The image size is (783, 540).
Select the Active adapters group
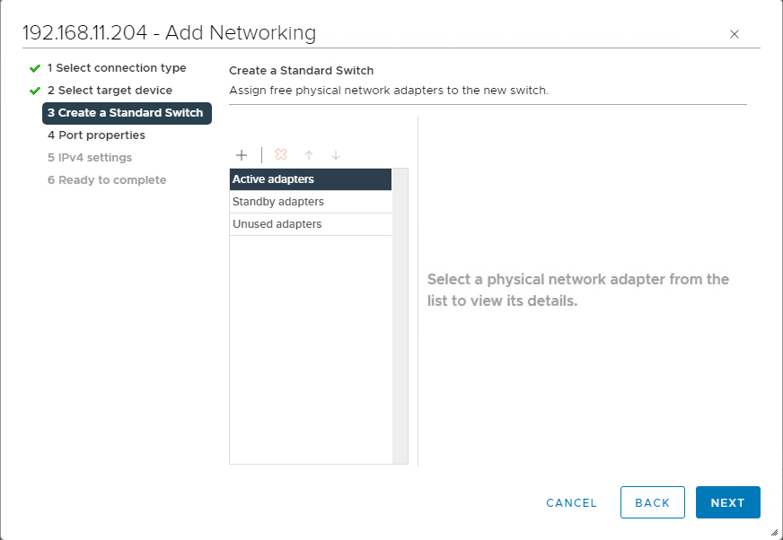tap(310, 179)
